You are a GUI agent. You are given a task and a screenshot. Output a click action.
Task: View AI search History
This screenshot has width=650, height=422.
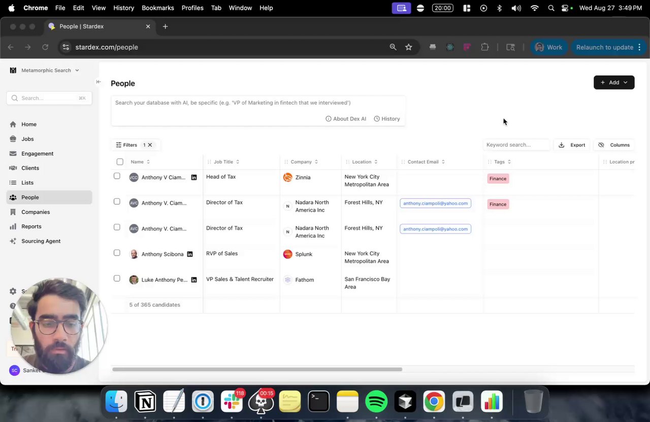(x=387, y=119)
